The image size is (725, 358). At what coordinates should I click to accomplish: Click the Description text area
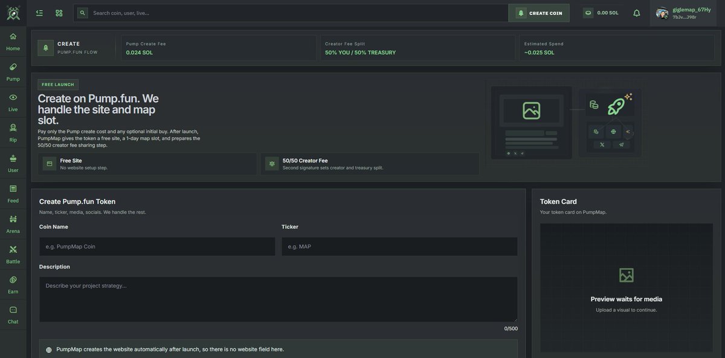click(x=279, y=299)
